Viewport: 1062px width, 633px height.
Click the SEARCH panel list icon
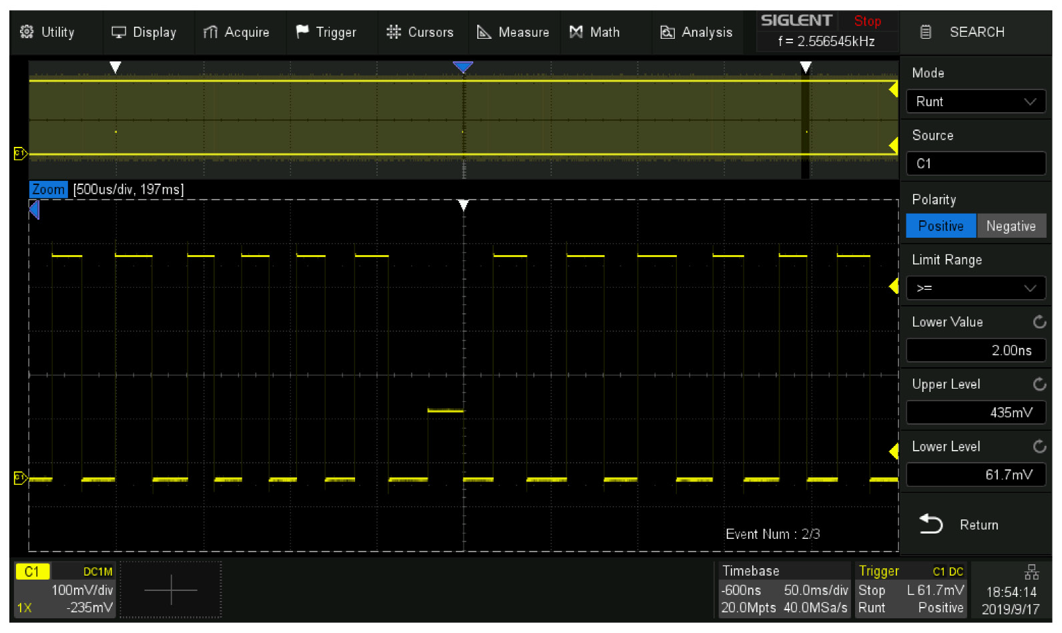(926, 32)
